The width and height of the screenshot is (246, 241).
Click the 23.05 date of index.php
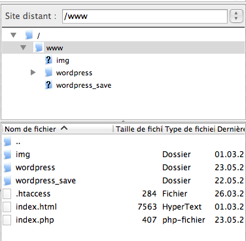coord(230,220)
